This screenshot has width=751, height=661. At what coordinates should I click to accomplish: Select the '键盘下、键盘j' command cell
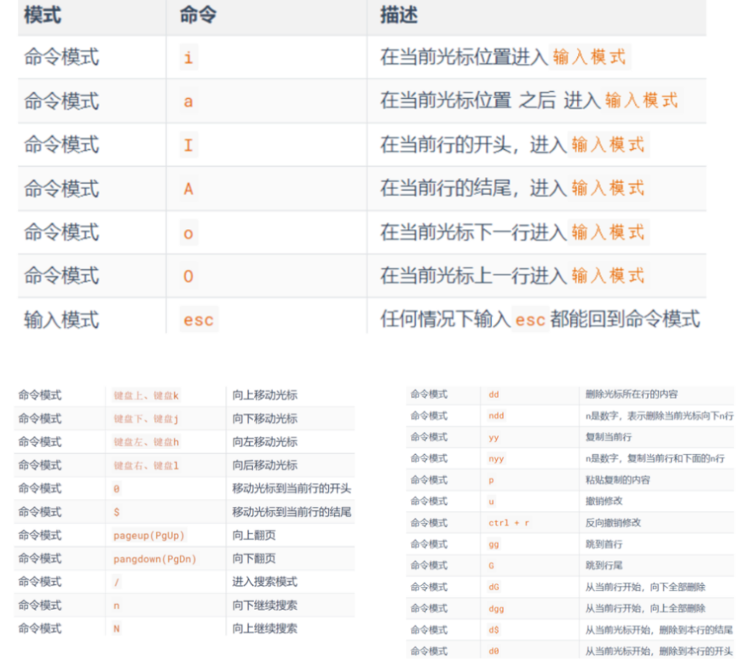click(146, 419)
